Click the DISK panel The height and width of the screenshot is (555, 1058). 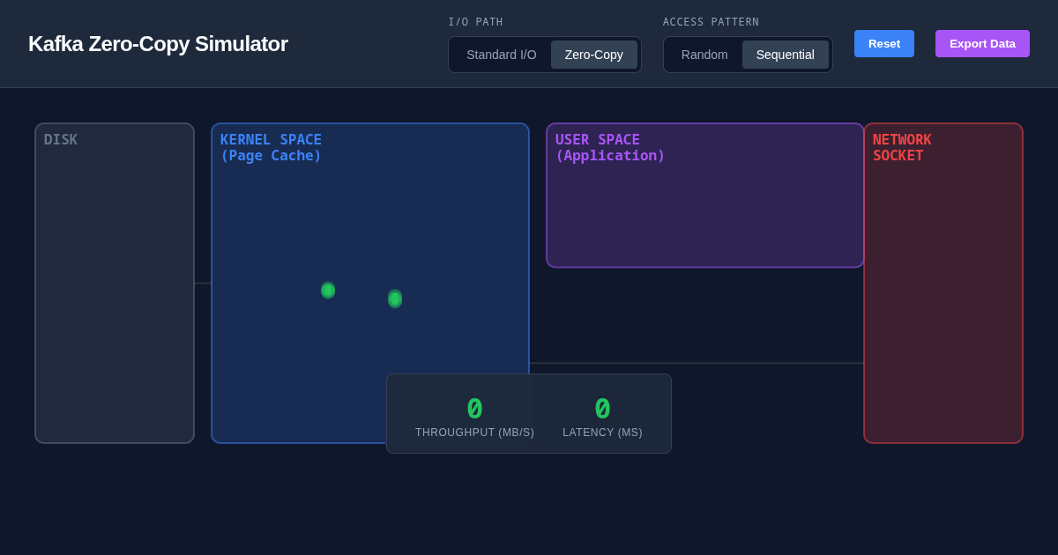tap(115, 283)
